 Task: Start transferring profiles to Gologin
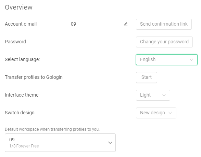[x=147, y=77]
